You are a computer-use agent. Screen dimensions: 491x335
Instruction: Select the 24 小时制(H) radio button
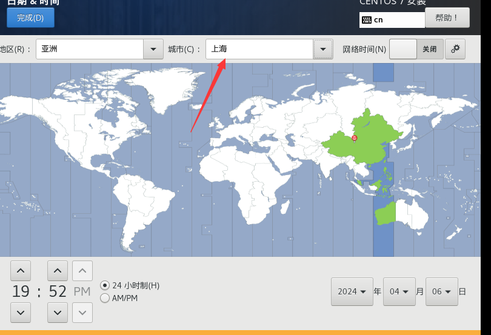click(x=105, y=285)
